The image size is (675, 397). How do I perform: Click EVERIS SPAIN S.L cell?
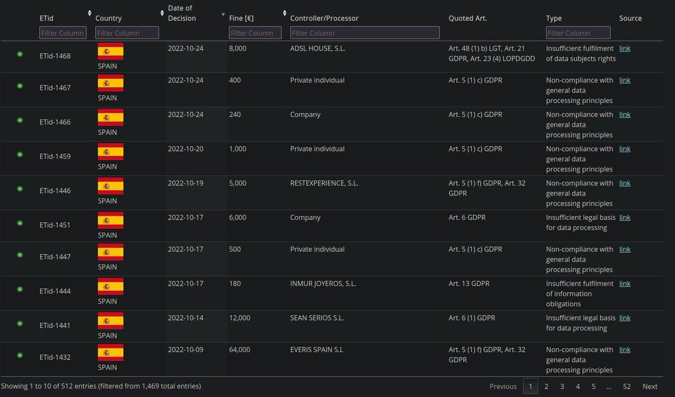pyautogui.click(x=317, y=349)
